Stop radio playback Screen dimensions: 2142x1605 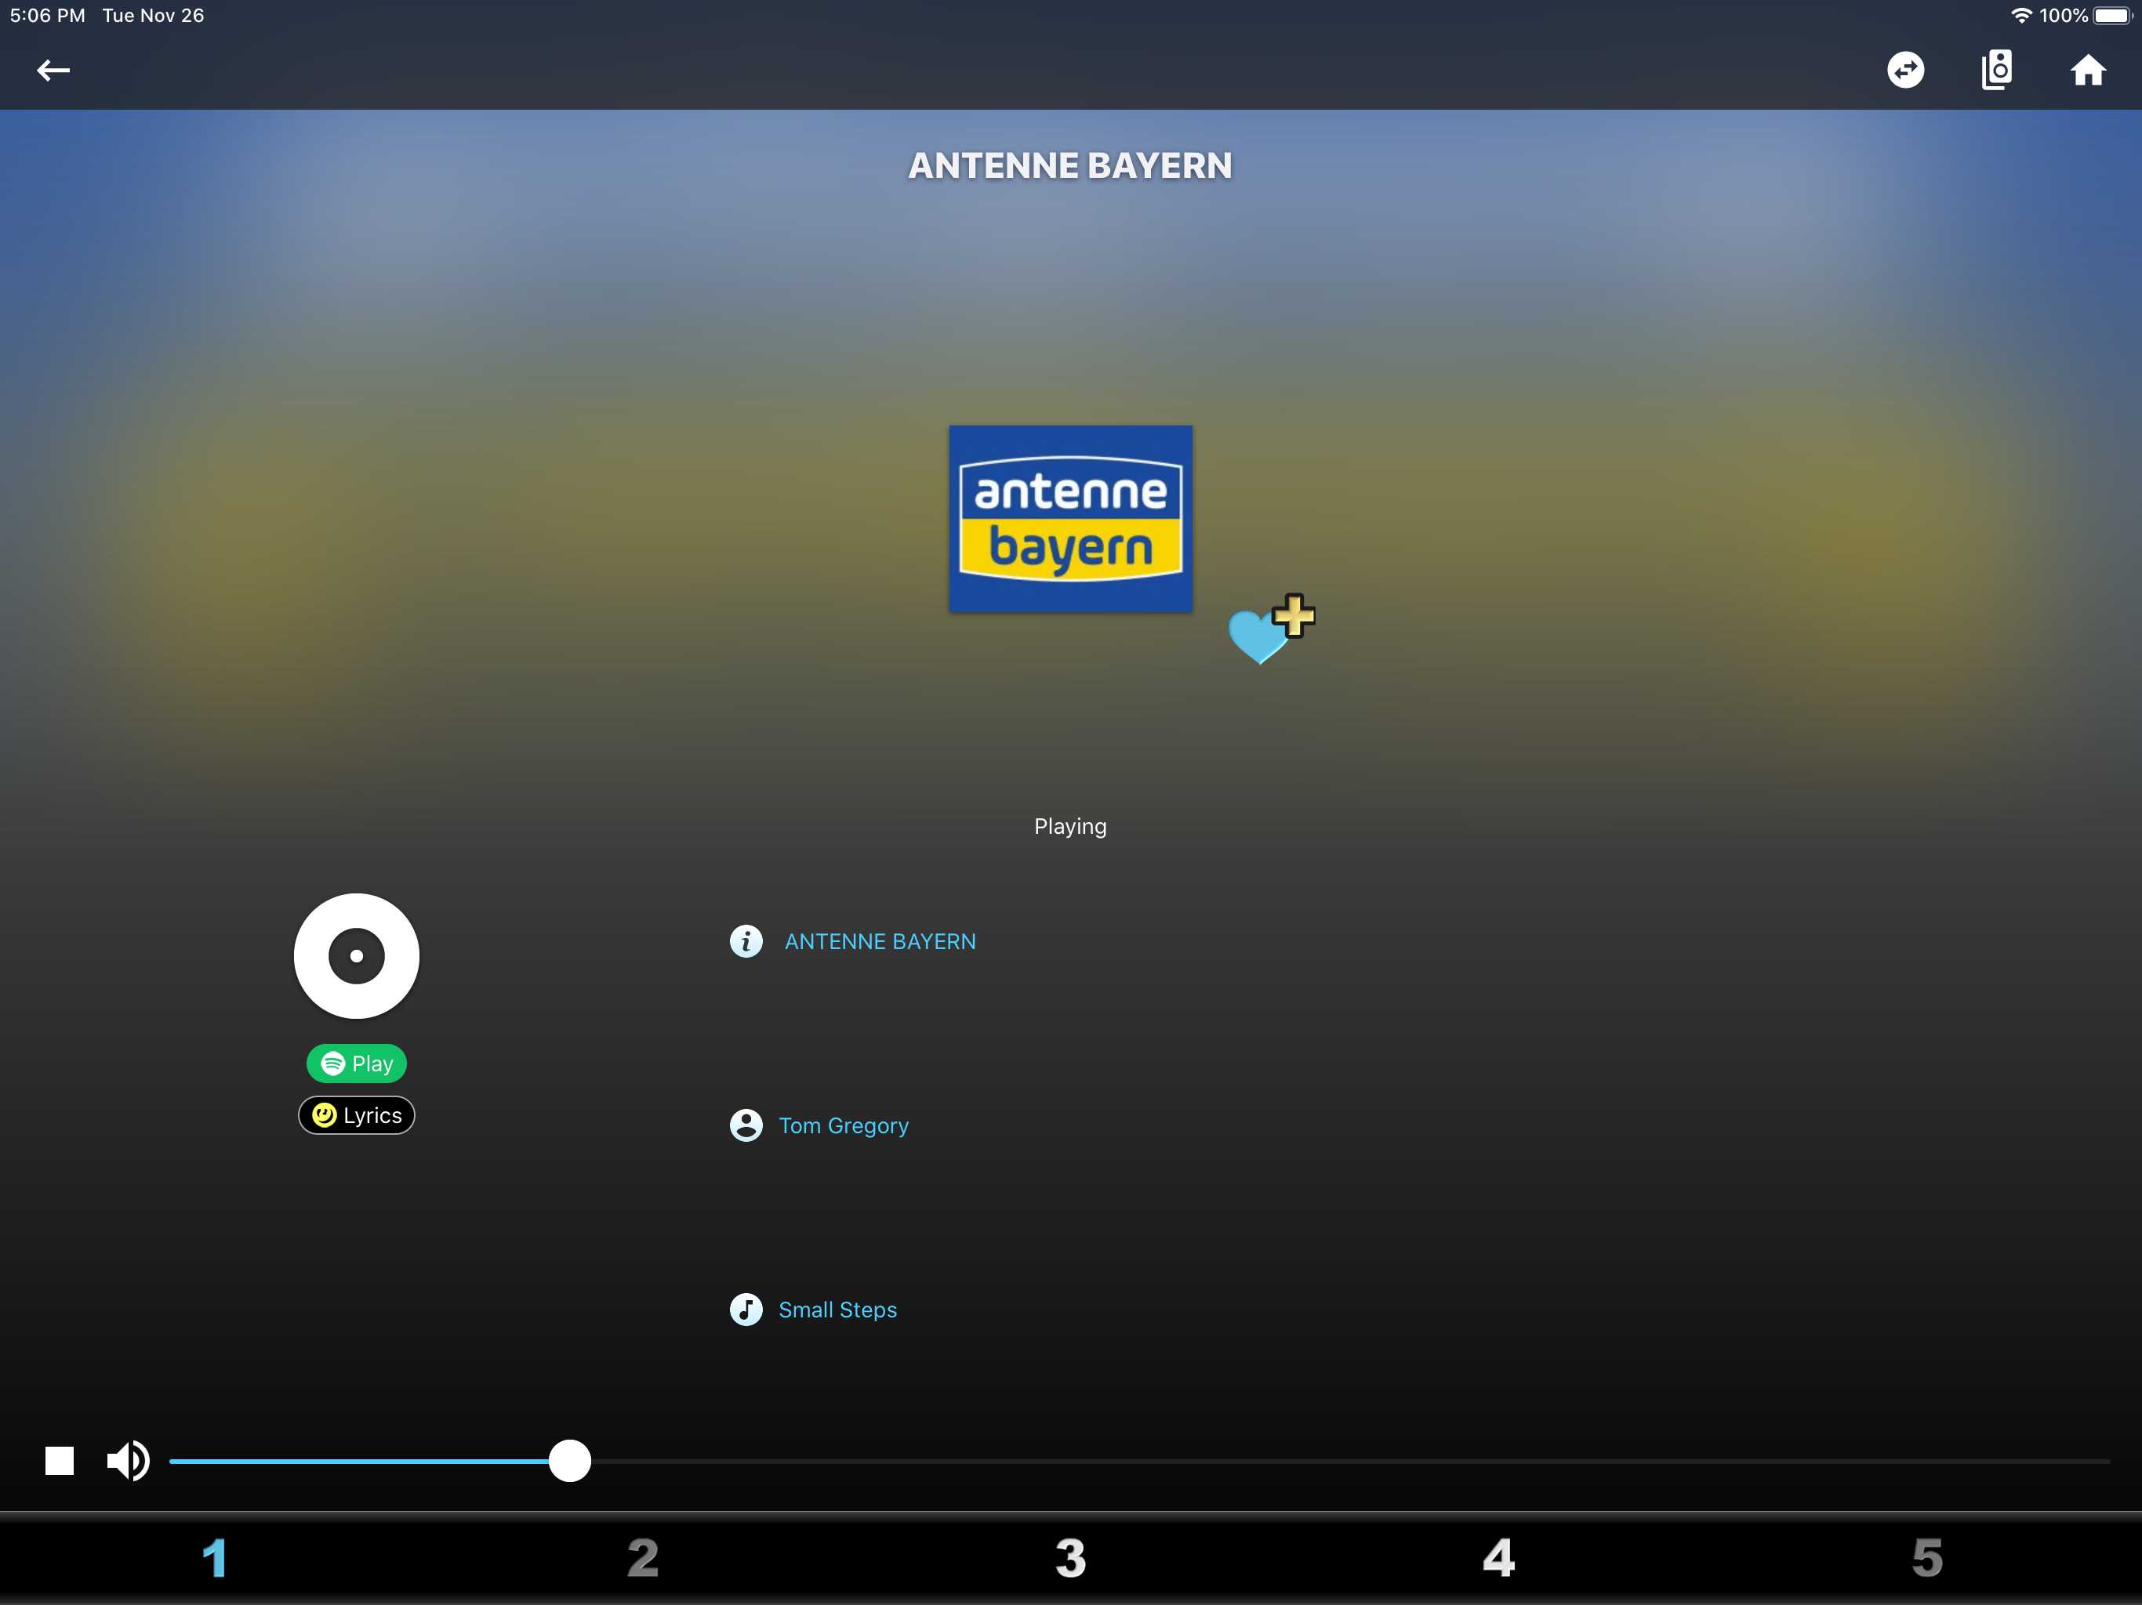59,1460
